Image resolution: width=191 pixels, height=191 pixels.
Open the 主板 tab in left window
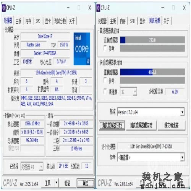pos(18,21)
